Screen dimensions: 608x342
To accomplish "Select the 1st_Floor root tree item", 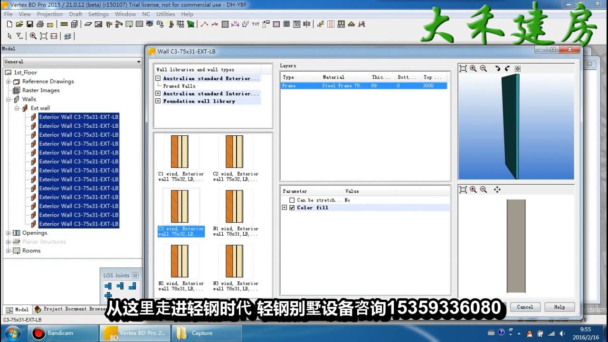I will [x=25, y=73].
